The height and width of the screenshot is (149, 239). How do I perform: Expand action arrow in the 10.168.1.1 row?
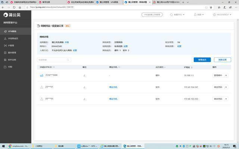click(226, 75)
